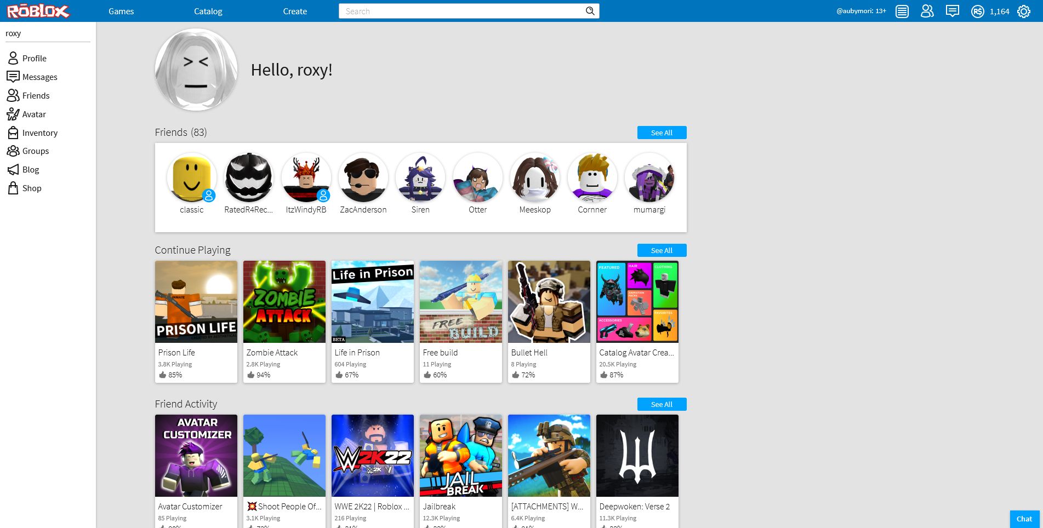Click the Messages sidebar icon
1043x528 pixels.
coord(13,77)
